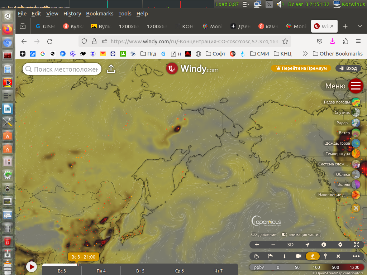The image size is (367, 275).
Task: Select the active fire CO overlay icon
Action: point(313,256)
